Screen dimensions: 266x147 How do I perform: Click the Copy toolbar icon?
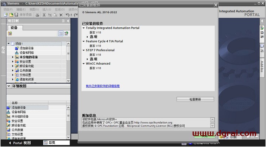(50, 15)
